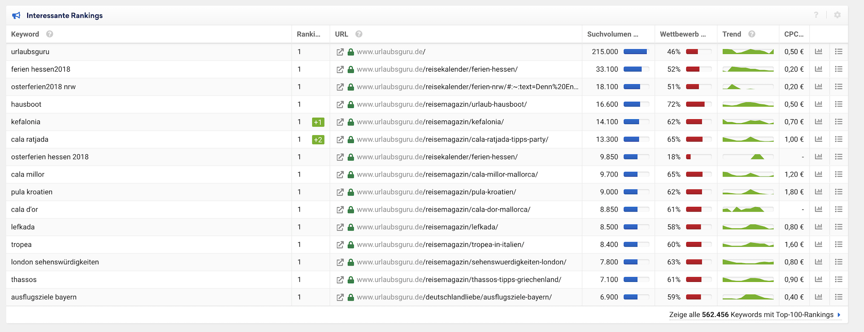864x332 pixels.
Task: Click the trend sparkline for urlaubsguru row
Action: click(748, 52)
